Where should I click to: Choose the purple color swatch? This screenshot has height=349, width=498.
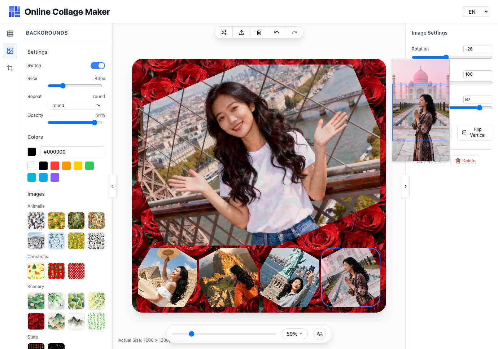[x=55, y=177]
